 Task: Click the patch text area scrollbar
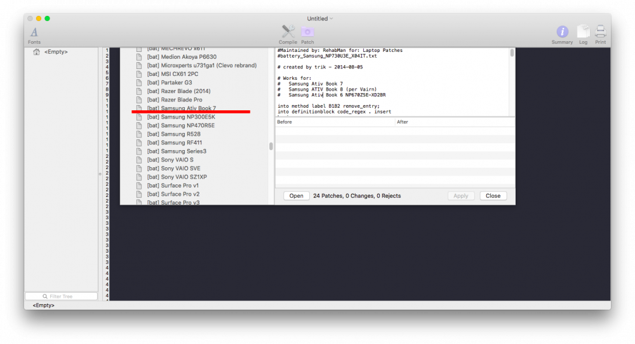pyautogui.click(x=512, y=53)
